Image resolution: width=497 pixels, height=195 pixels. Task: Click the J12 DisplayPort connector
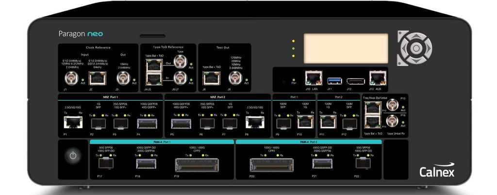click(x=351, y=79)
